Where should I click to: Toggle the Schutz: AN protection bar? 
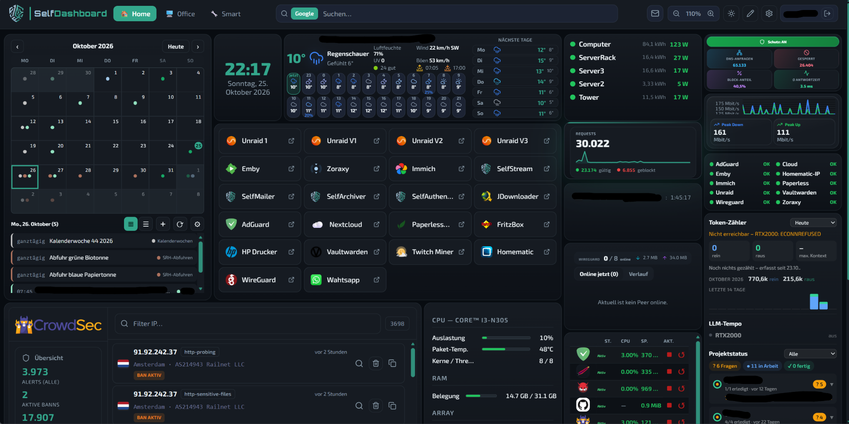point(773,42)
